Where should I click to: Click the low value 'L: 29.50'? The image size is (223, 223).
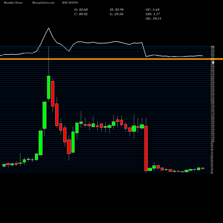(x=116, y=14)
